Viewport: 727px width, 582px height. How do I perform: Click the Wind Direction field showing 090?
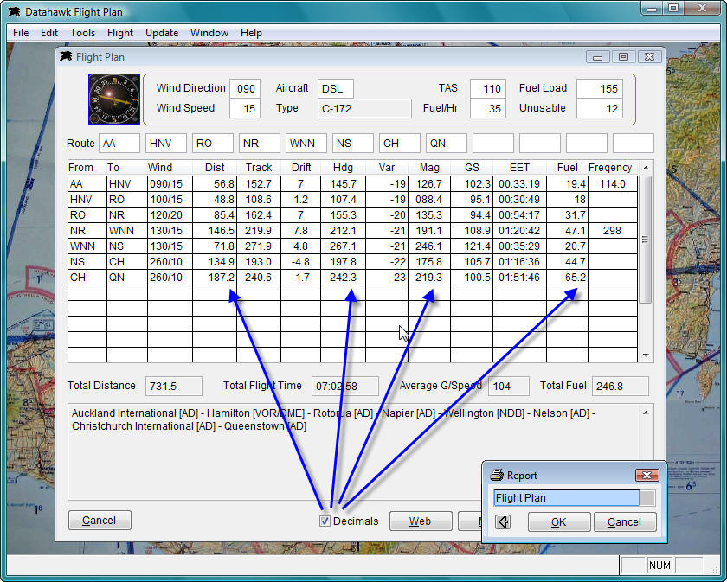click(x=245, y=88)
